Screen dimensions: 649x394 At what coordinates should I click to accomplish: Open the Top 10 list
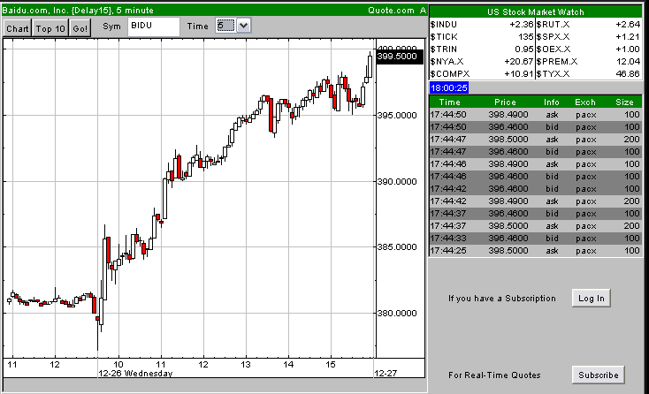click(50, 28)
